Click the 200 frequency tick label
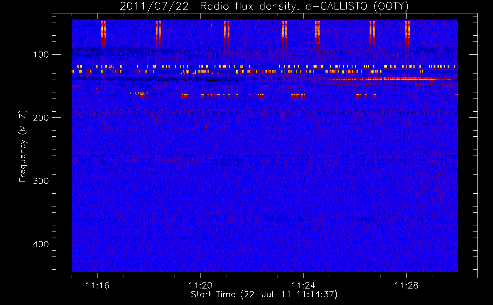The height and width of the screenshot is (305, 493). point(41,118)
